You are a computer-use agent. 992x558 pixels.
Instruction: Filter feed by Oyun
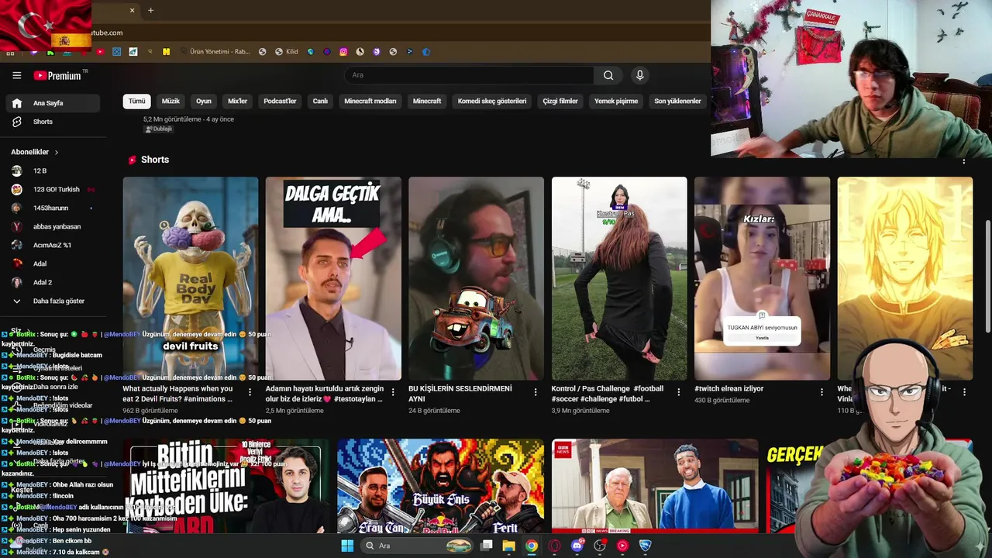coord(204,101)
